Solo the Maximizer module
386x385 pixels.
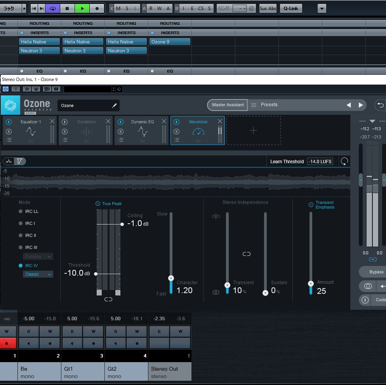(177, 131)
